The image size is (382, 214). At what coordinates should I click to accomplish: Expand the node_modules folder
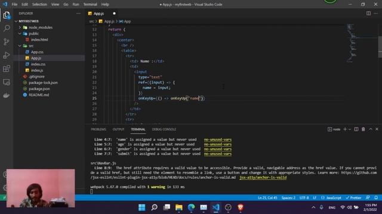pos(41,27)
